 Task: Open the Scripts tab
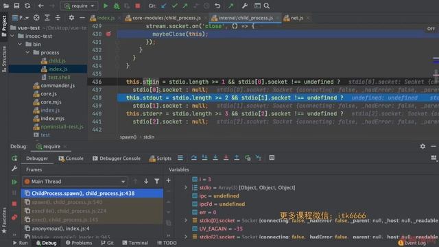(160, 158)
